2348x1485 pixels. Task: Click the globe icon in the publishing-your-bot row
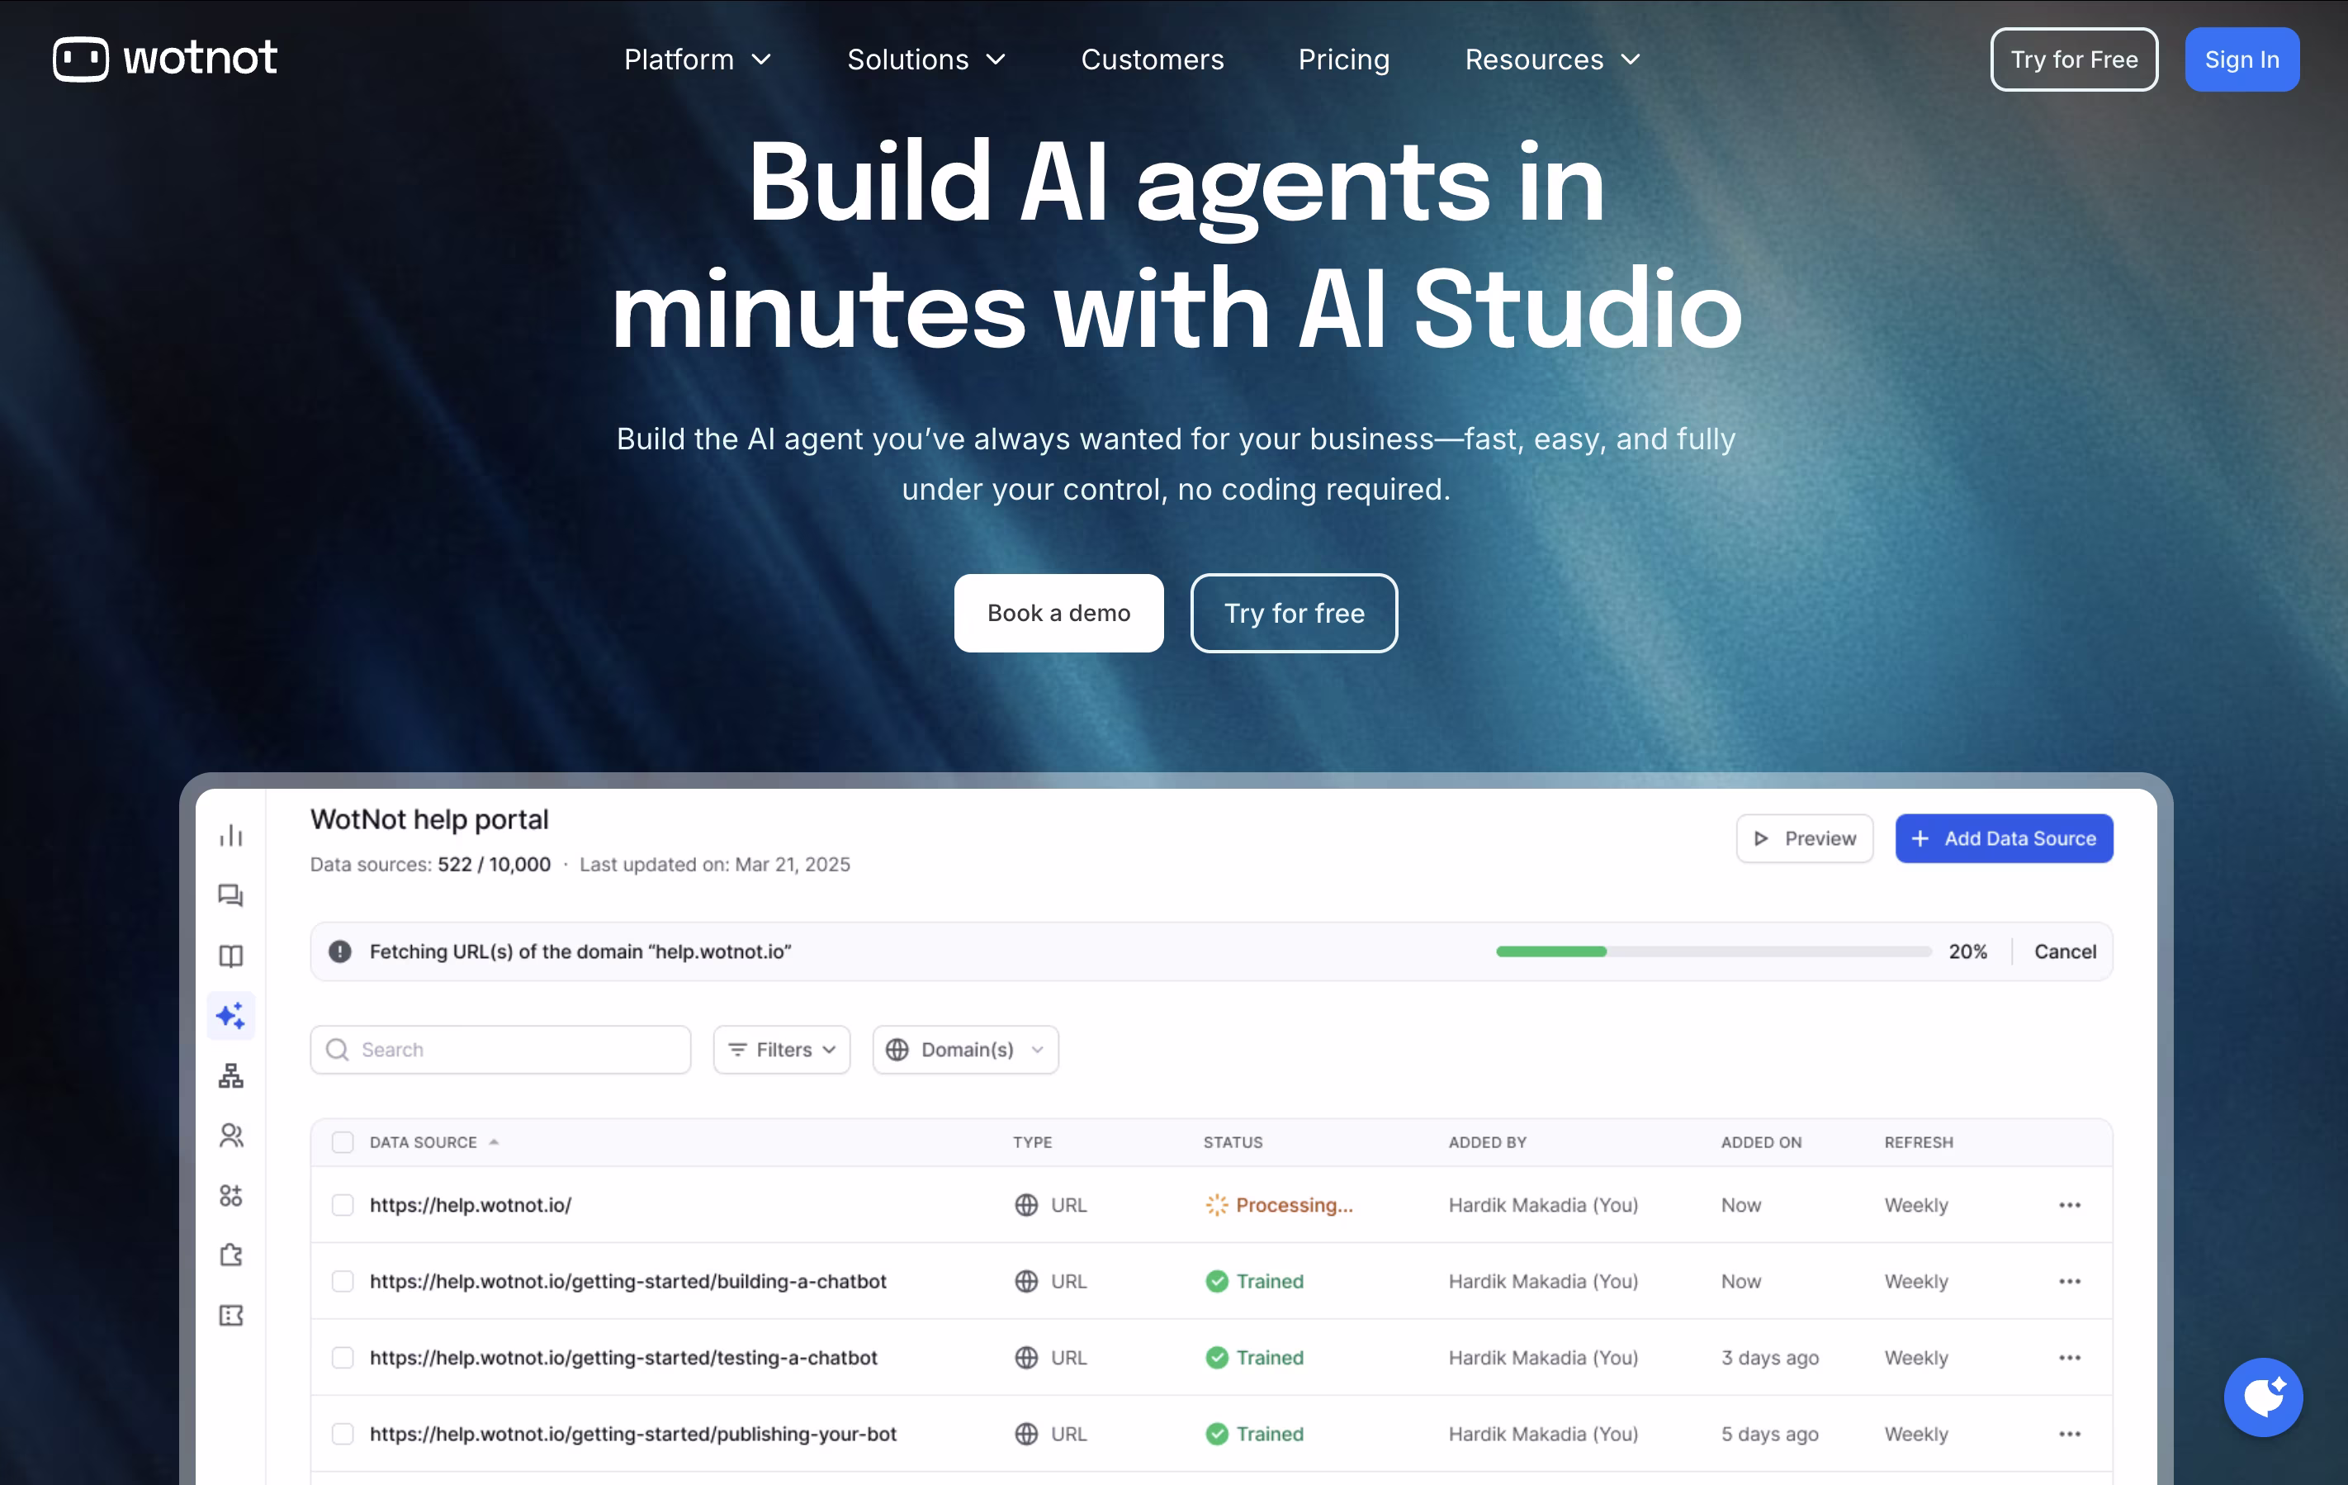pyautogui.click(x=1025, y=1433)
